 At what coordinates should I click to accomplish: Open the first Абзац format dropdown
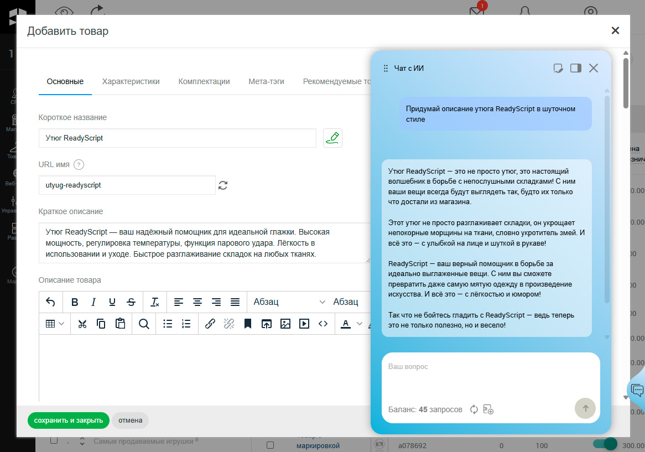[289, 302]
